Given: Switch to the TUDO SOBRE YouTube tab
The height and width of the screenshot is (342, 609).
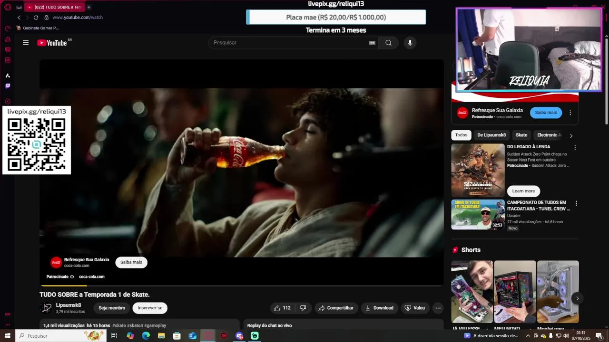Looking at the screenshot, I should click(54, 7).
